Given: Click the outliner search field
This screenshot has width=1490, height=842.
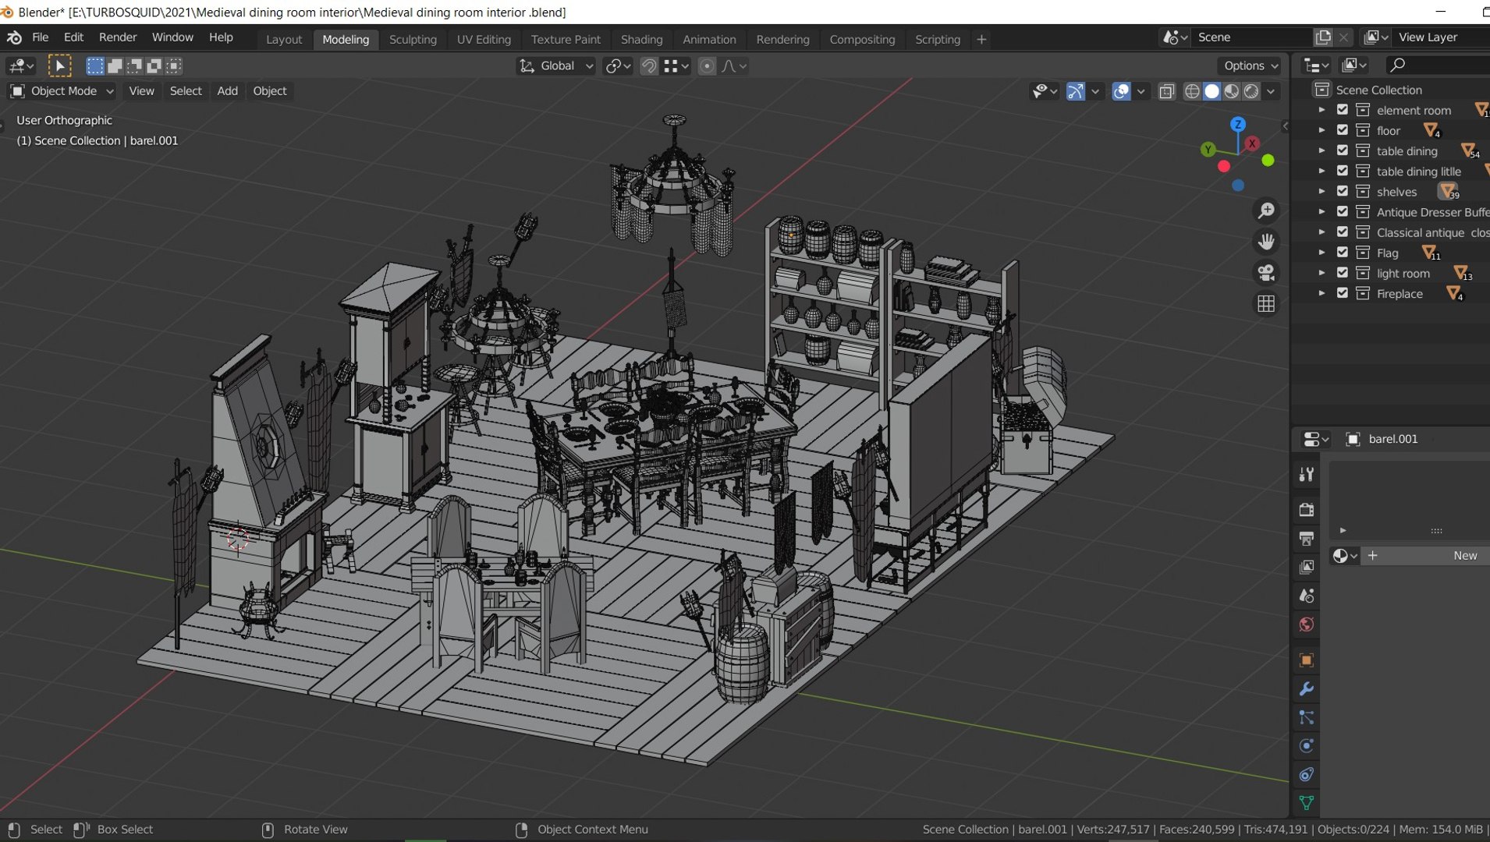Looking at the screenshot, I should (1437, 65).
